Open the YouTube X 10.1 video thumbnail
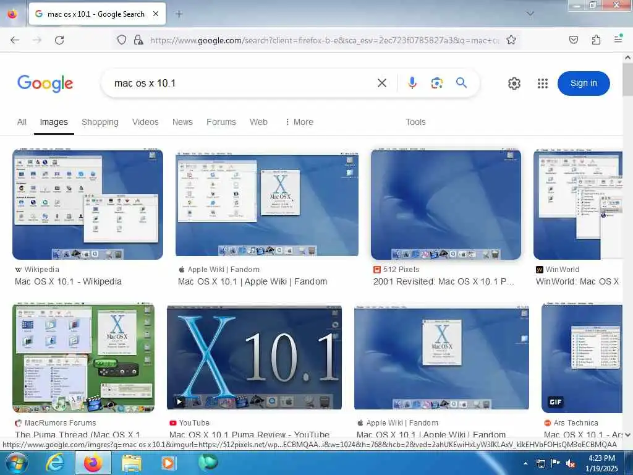The image size is (633, 475). pyautogui.click(x=254, y=358)
